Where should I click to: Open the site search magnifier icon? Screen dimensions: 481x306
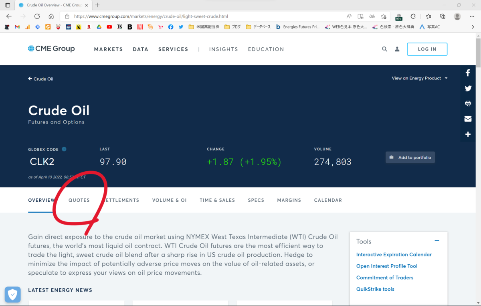click(384, 49)
